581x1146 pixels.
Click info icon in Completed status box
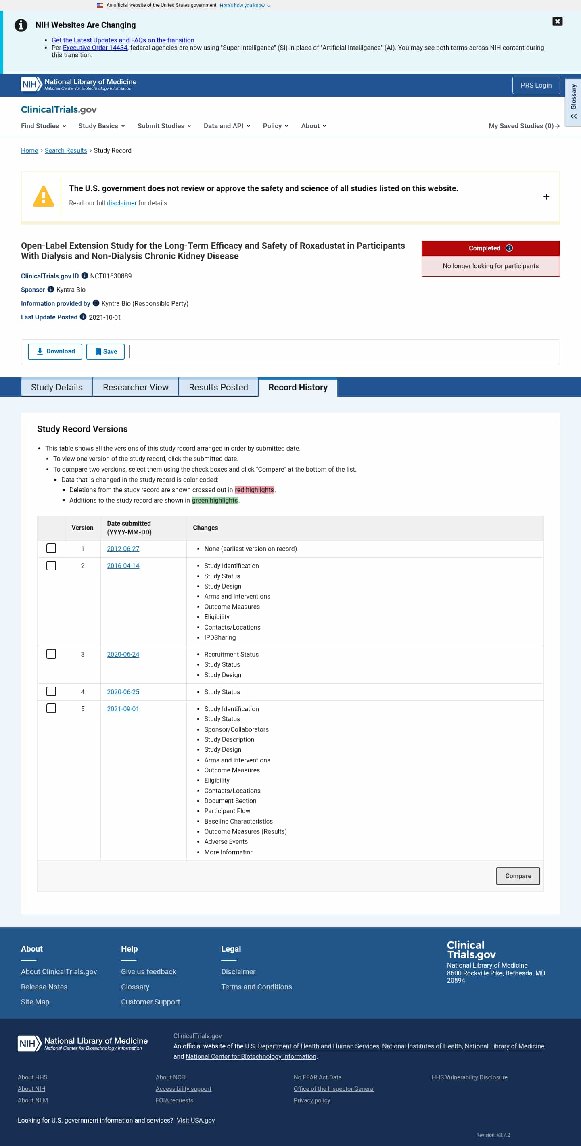509,248
